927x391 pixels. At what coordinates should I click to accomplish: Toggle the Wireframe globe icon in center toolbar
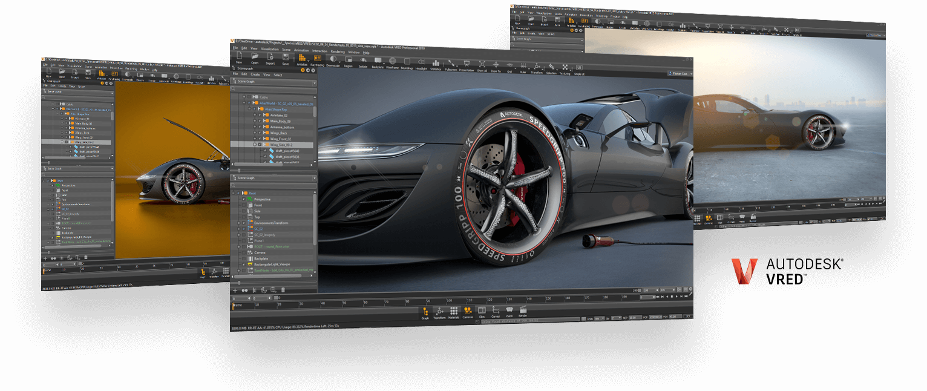(x=393, y=61)
